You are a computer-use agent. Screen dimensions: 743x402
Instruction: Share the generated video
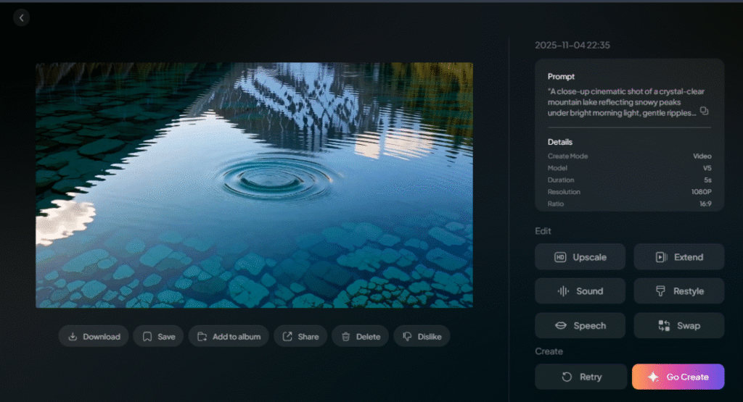(x=300, y=336)
